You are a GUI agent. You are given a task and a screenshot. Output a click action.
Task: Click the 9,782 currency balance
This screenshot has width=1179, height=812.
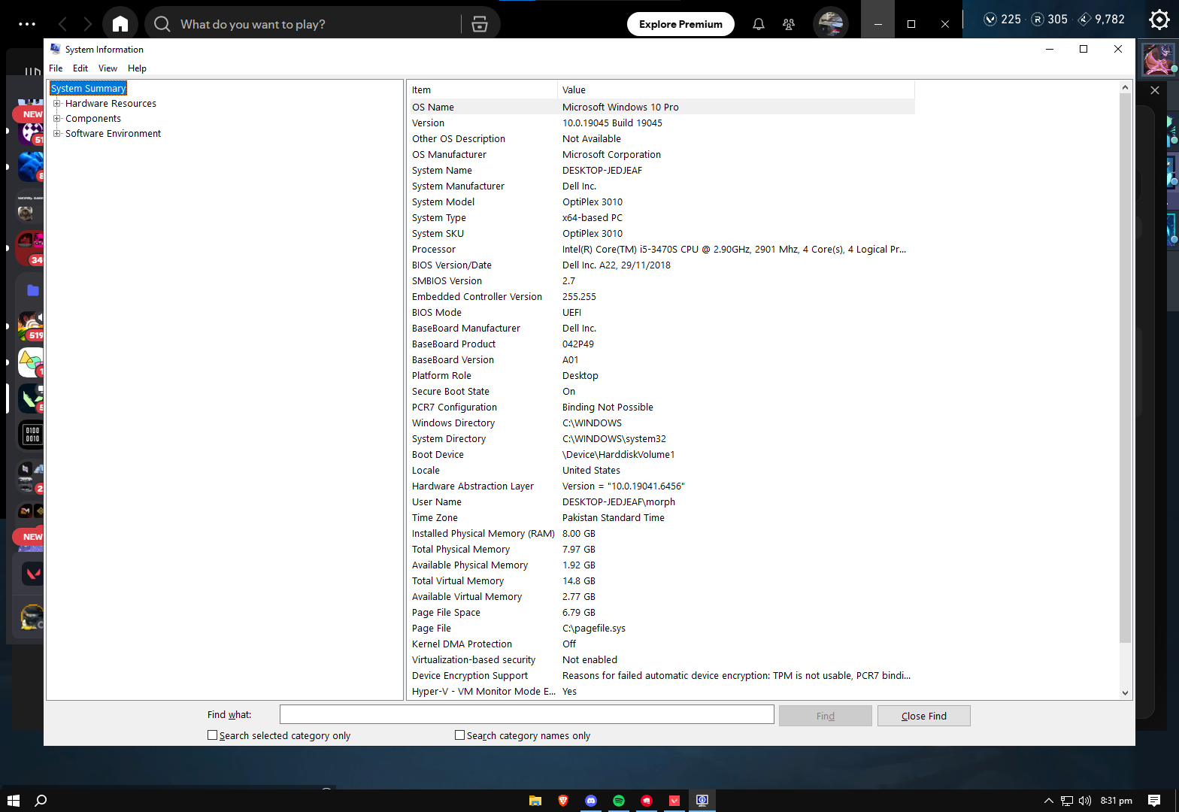(x=1102, y=20)
